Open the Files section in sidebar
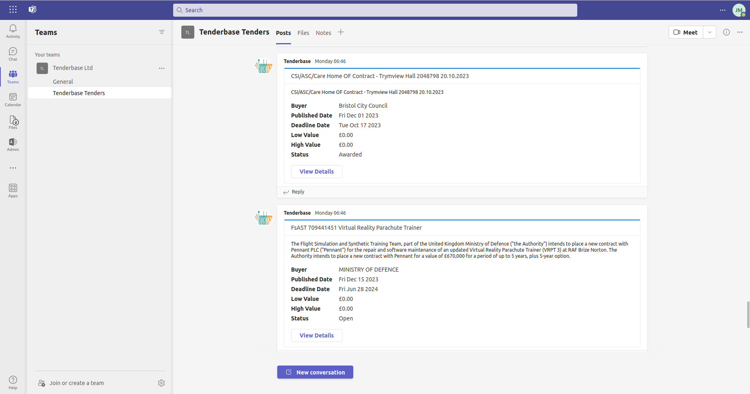 tap(13, 122)
